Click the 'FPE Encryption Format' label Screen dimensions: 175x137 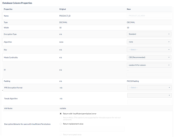pos(14,88)
